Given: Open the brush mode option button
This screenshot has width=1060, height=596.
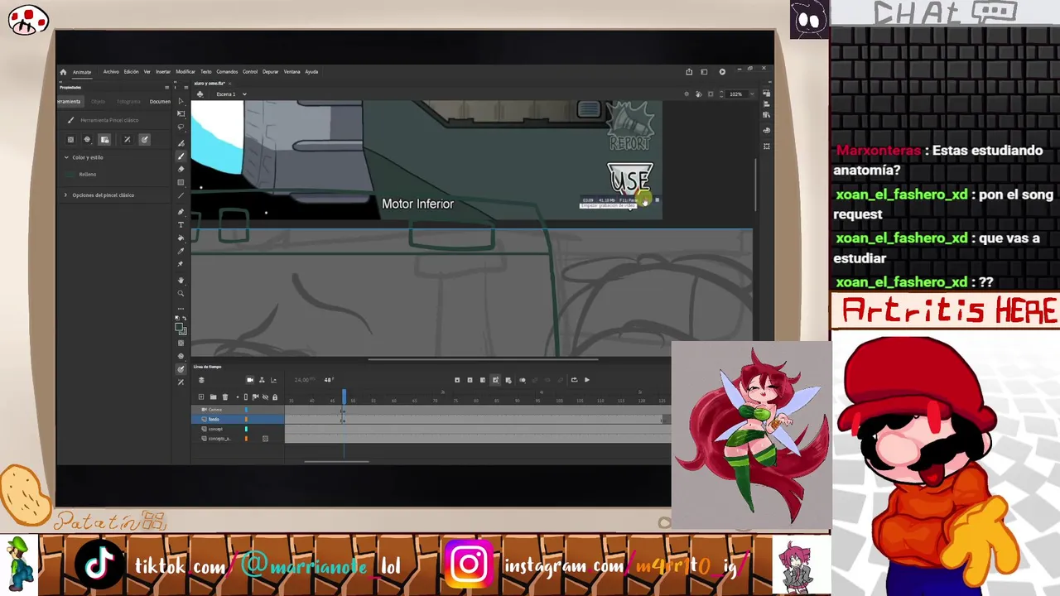Looking at the screenshot, I should pos(87,140).
